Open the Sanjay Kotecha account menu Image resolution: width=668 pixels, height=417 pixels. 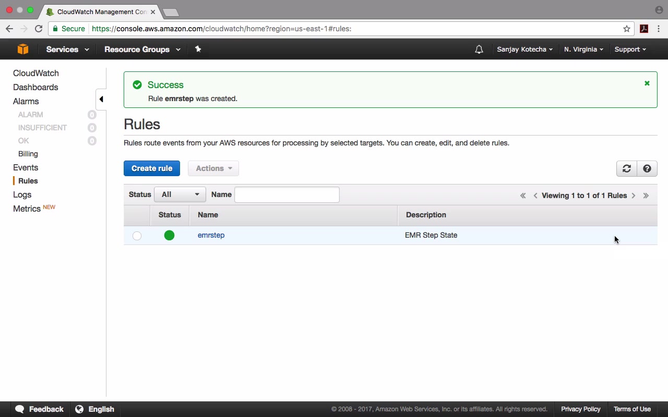point(524,49)
